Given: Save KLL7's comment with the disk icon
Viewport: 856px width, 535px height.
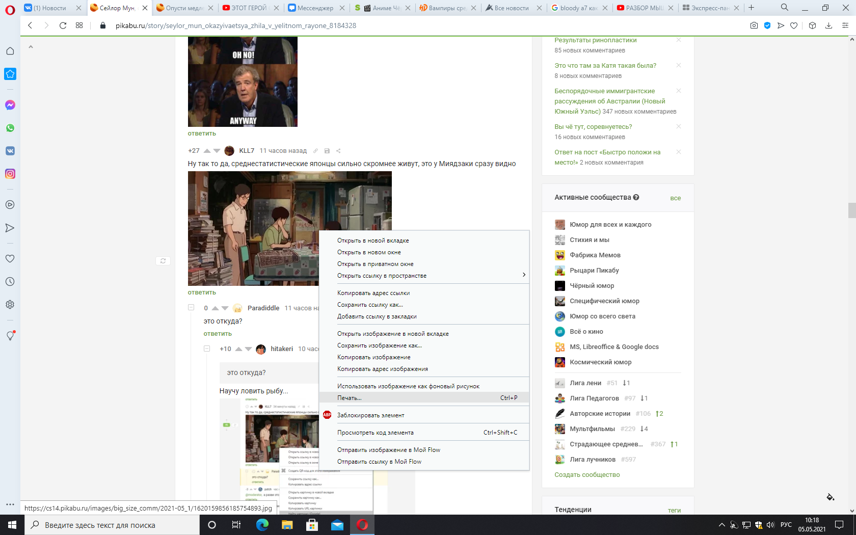Looking at the screenshot, I should click(327, 151).
